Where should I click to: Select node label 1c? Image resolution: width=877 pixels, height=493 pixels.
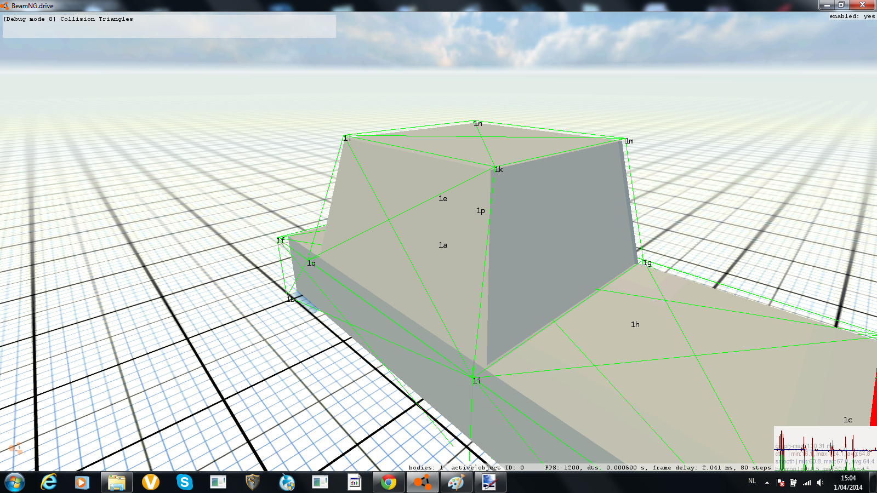(x=848, y=420)
